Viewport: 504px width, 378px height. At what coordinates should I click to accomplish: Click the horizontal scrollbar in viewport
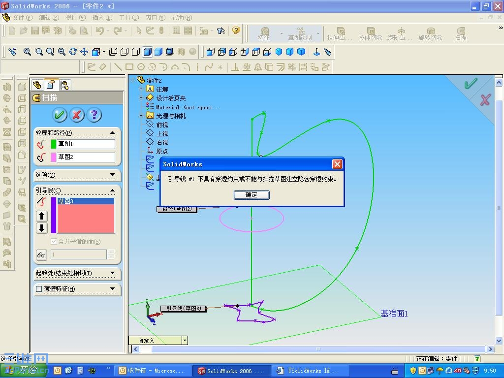[318, 349]
